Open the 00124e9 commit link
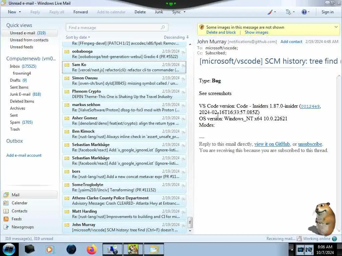342x256 pixels. tap(310, 106)
